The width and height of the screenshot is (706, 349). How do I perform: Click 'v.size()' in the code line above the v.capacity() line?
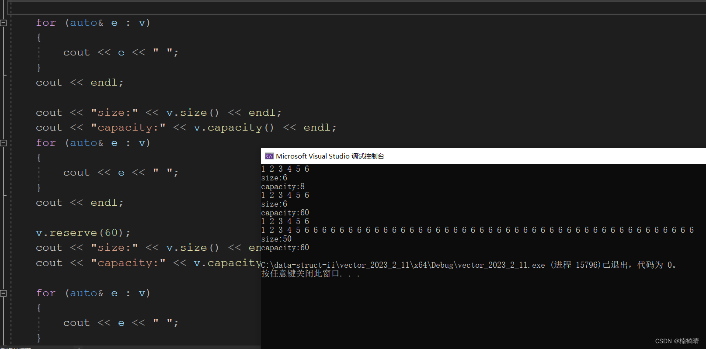[x=192, y=113]
